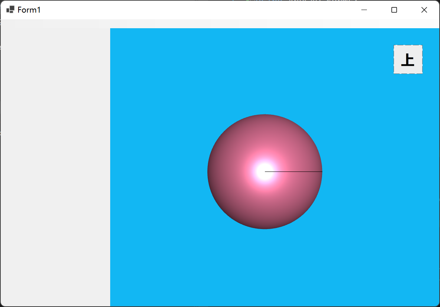440x307 pixels.
Task: Close the Form1 window
Action: (424, 10)
